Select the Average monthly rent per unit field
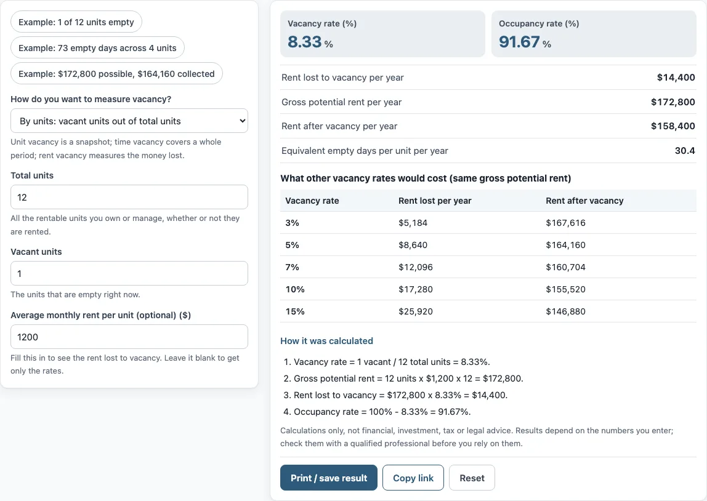Image resolution: width=707 pixels, height=501 pixels. (129, 337)
